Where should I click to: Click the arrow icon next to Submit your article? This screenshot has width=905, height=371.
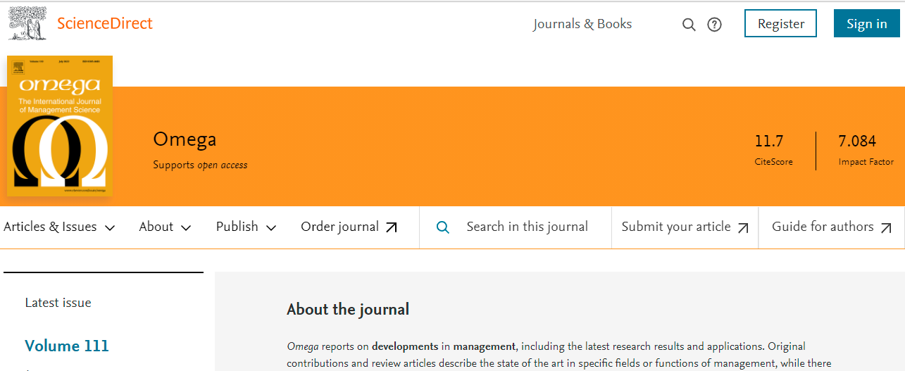pos(743,227)
